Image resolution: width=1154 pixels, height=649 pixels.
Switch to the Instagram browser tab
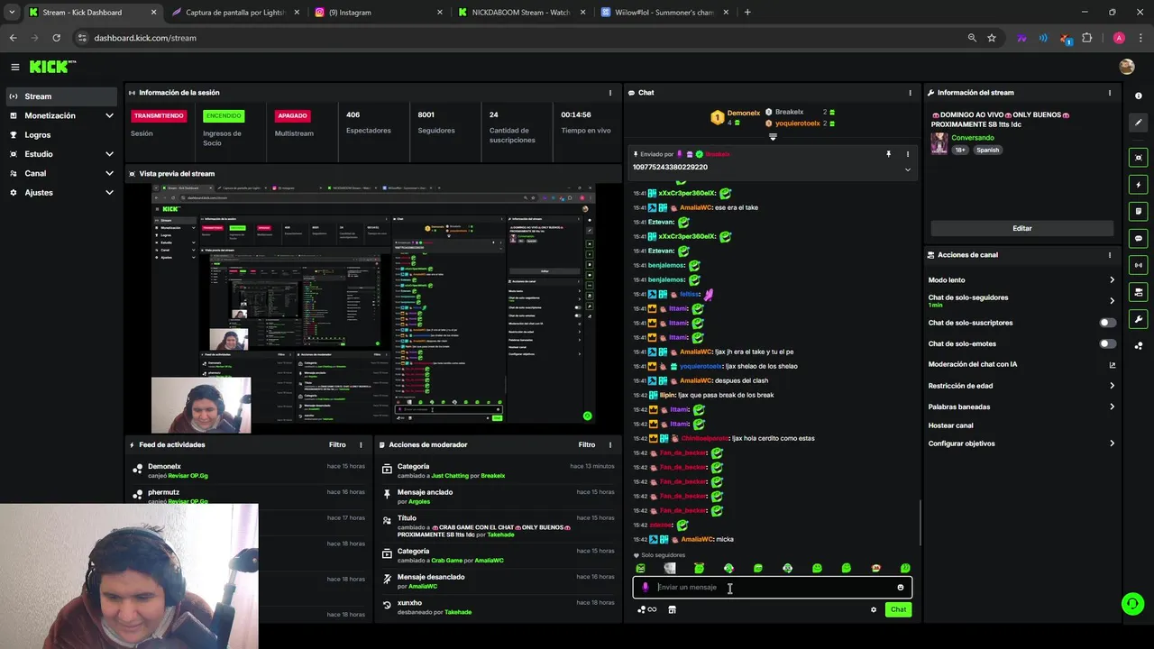tap(378, 13)
